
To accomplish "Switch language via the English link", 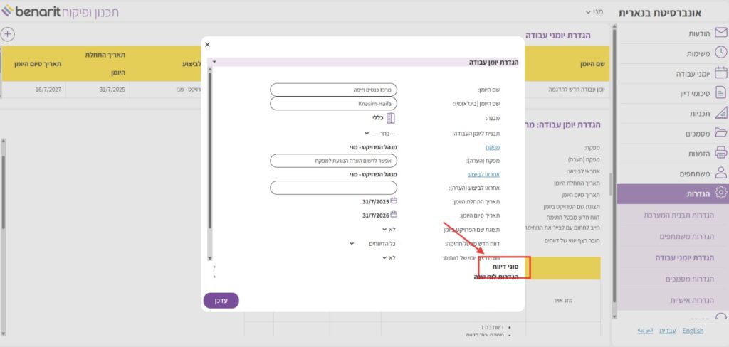I will [692, 331].
